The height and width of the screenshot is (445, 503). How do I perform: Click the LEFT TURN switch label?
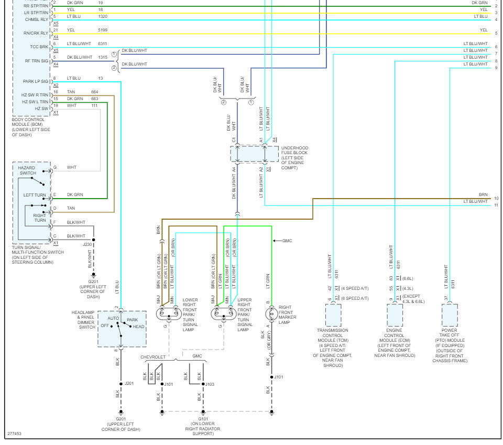[x=35, y=195]
